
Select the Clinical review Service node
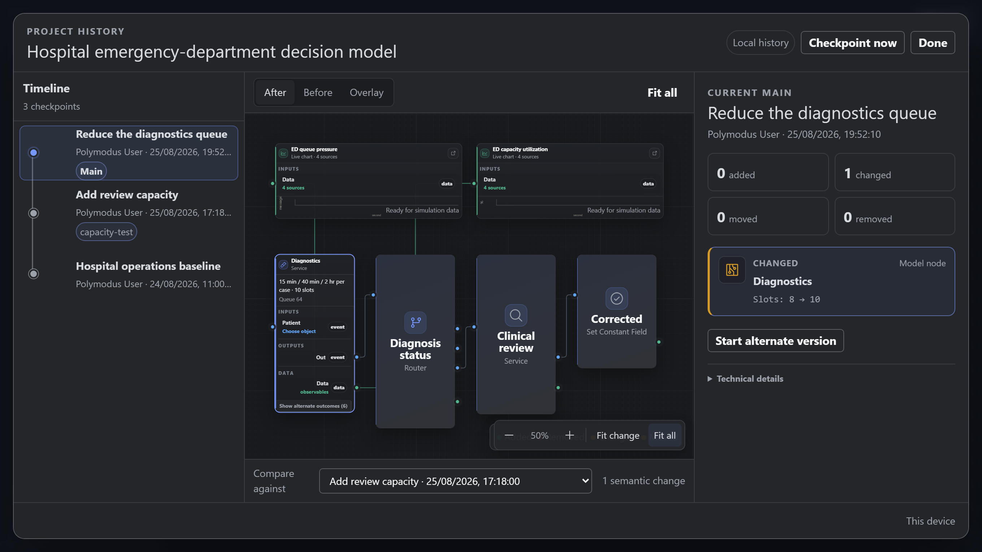516,334
